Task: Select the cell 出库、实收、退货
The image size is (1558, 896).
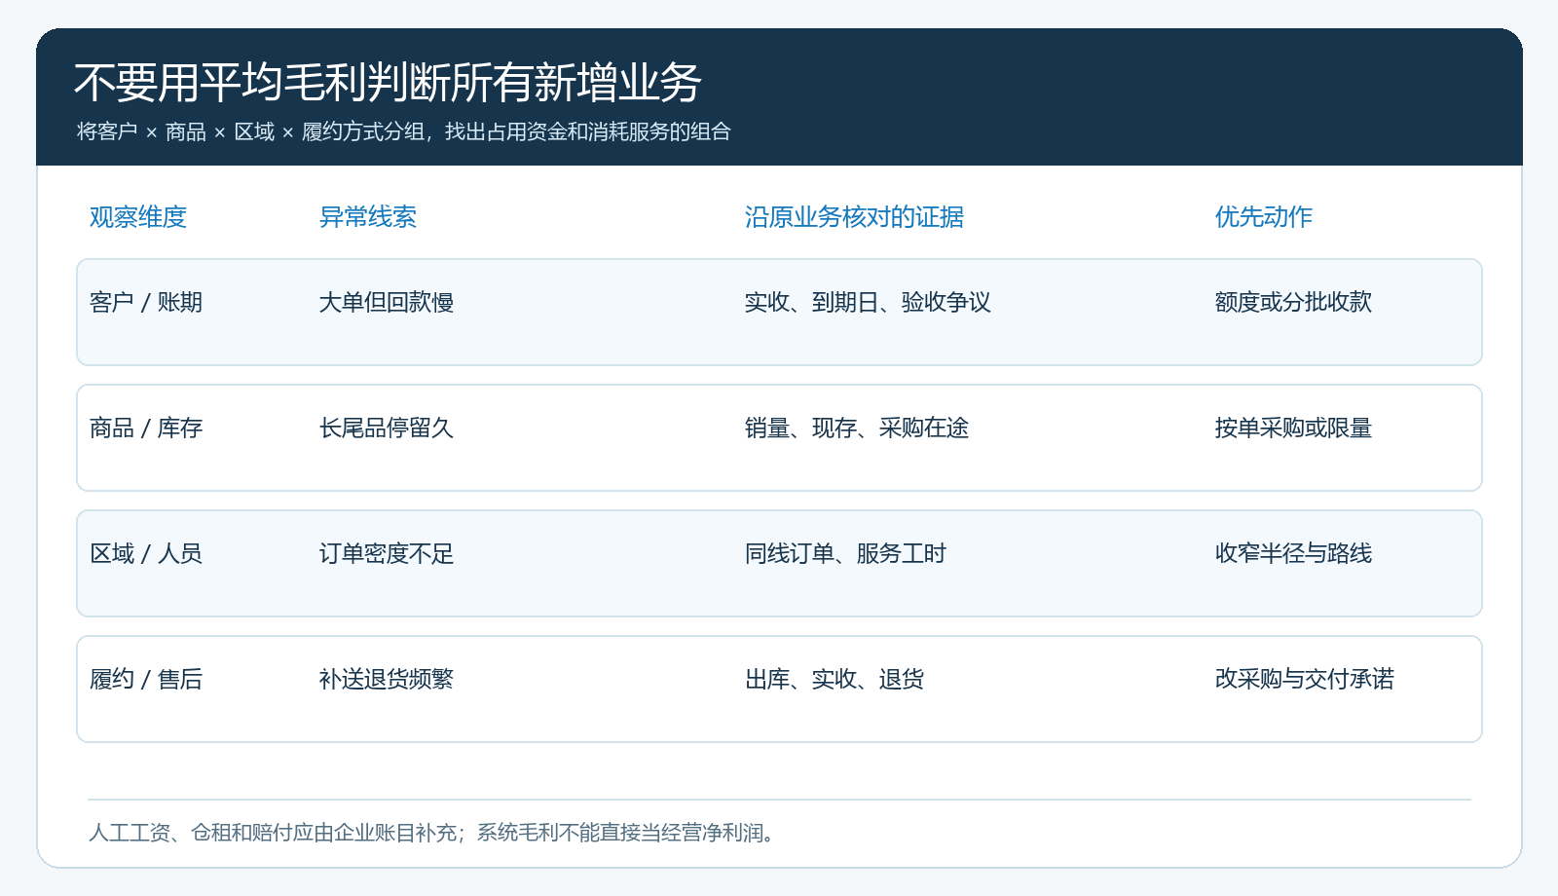Action: [x=835, y=679]
